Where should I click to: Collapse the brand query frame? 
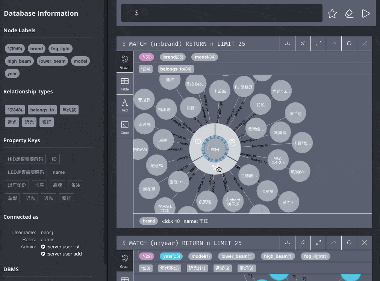tap(334, 44)
